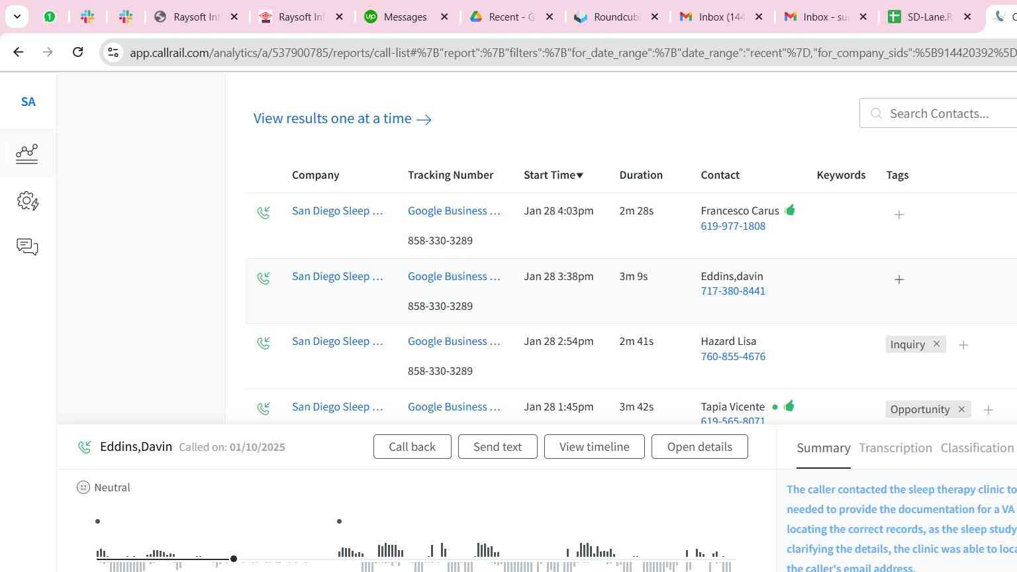This screenshot has width=1017, height=572.
Task: Click phone icon beside Eddins,Davin in player panel
Action: click(x=85, y=447)
